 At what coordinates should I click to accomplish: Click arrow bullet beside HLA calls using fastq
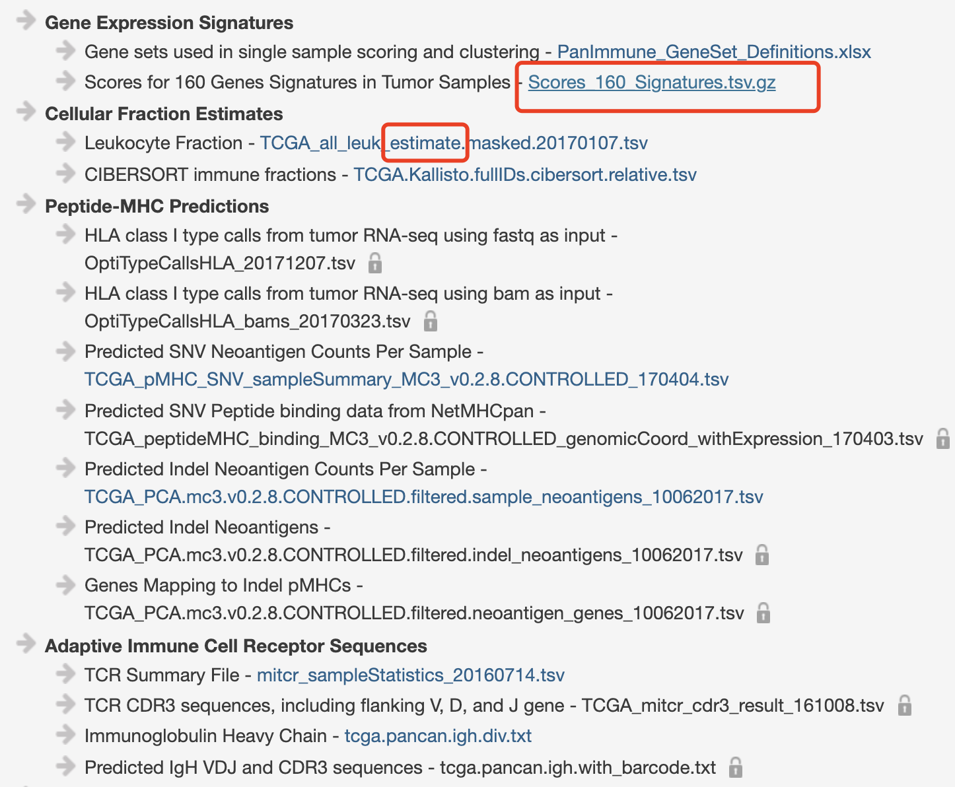(x=65, y=233)
